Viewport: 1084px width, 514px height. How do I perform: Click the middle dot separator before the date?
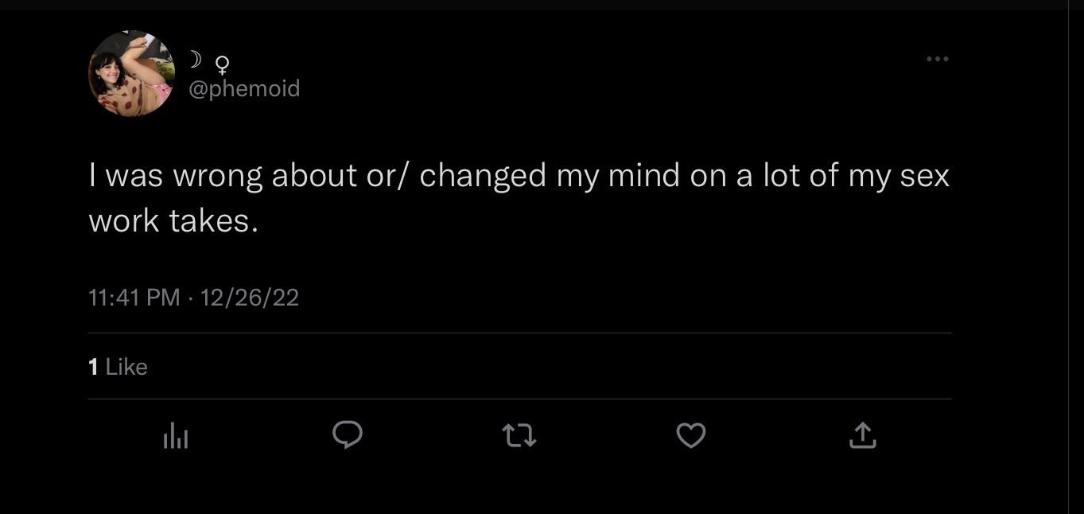[x=190, y=298]
